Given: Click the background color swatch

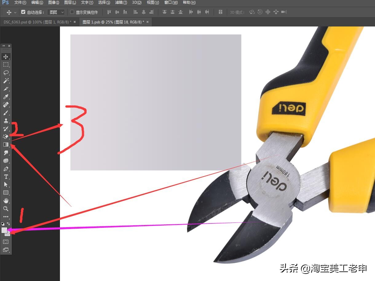Looking at the screenshot, I should click(x=8, y=235).
